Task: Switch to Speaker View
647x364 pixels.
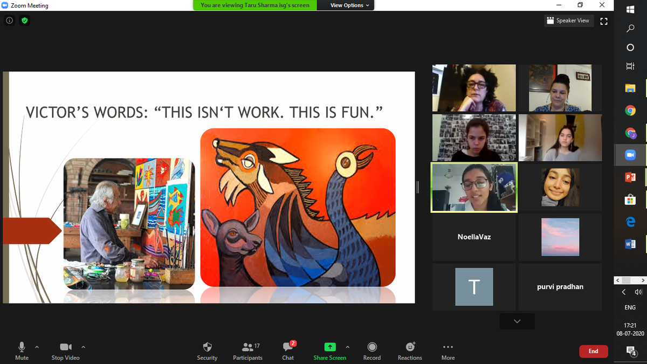Action: [x=568, y=20]
